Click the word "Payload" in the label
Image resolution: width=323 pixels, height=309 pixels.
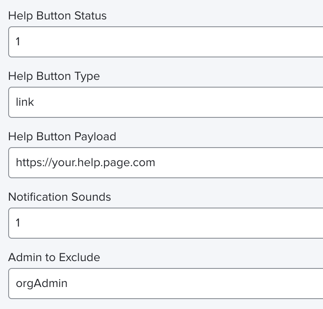point(95,137)
